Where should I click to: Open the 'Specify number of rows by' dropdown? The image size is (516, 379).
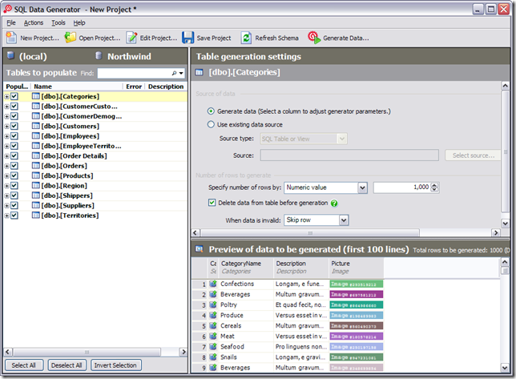362,187
